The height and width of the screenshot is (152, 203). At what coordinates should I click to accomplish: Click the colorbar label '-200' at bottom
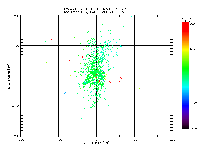tap(193, 128)
